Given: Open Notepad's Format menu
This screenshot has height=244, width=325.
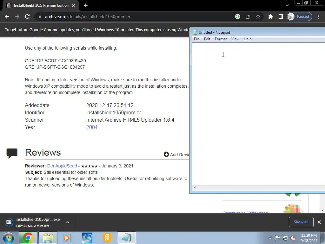Looking at the screenshot, I should click(x=221, y=39).
